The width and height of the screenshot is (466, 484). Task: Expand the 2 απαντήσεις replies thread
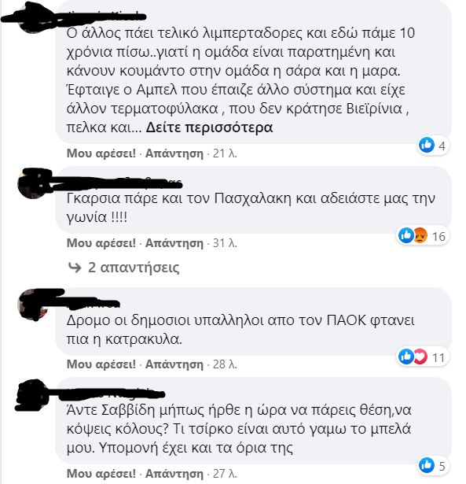(x=134, y=268)
